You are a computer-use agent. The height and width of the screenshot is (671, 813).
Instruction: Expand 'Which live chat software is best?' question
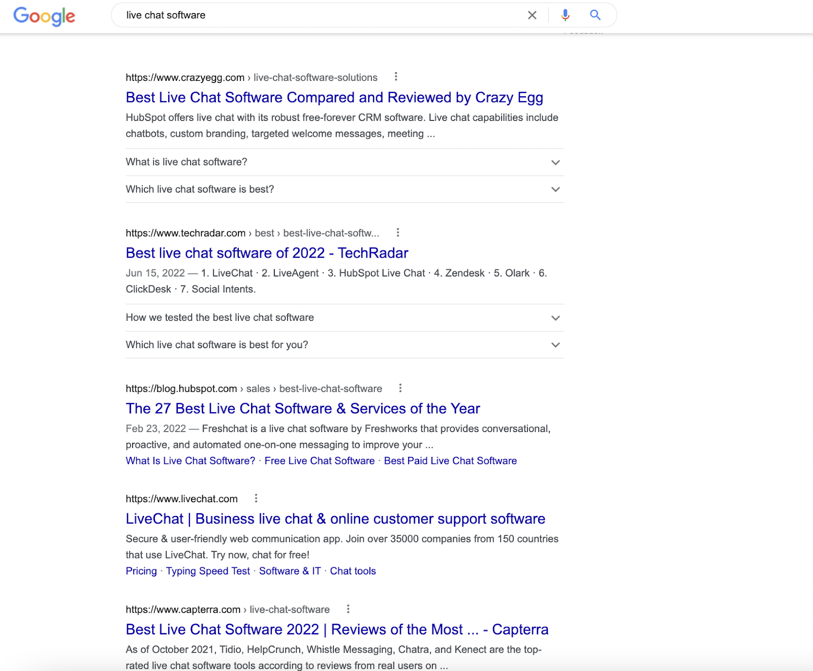(345, 189)
